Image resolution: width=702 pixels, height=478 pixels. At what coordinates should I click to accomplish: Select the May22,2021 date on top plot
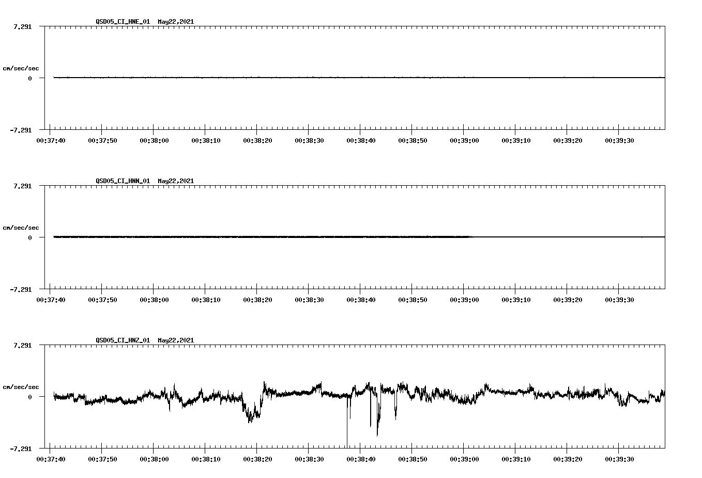point(175,22)
